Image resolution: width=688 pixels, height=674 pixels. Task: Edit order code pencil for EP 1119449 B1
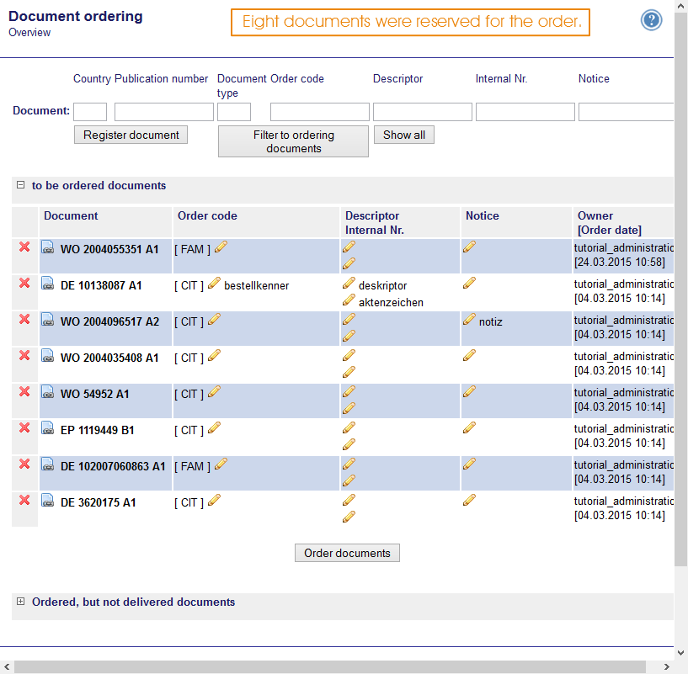tap(214, 427)
